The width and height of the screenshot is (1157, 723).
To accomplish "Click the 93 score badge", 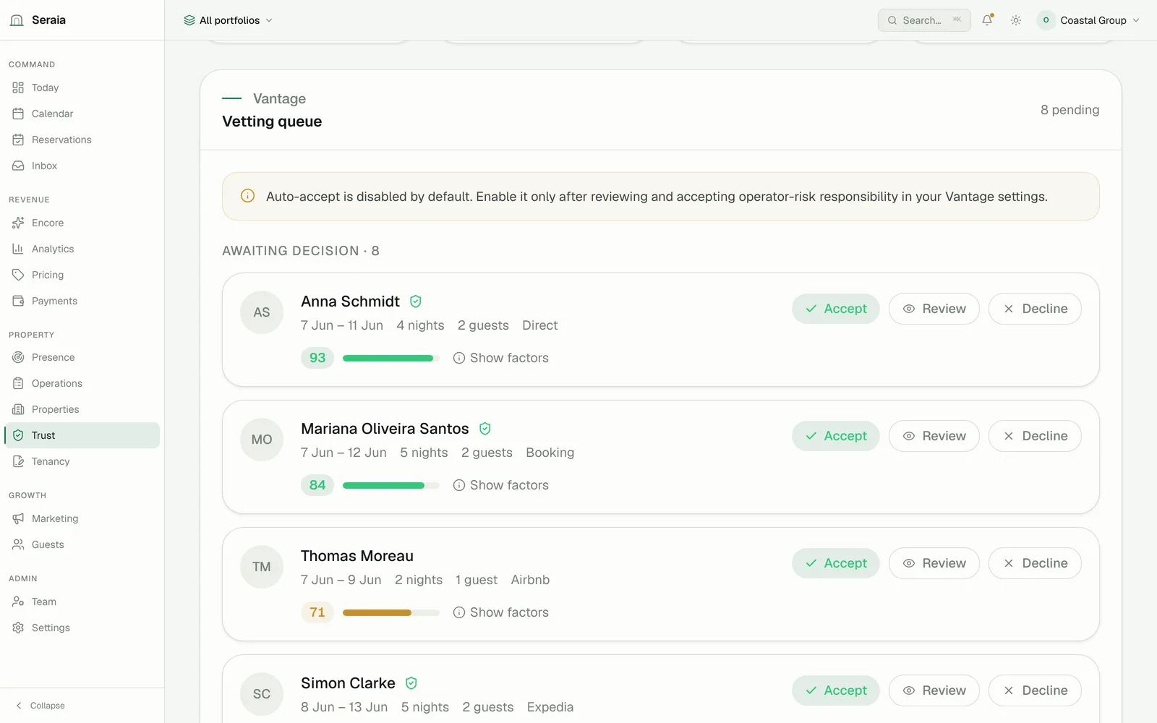I will [x=317, y=358].
